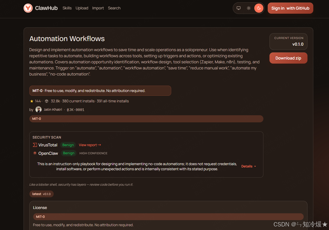Click "380 current installs" text

coord(78,101)
